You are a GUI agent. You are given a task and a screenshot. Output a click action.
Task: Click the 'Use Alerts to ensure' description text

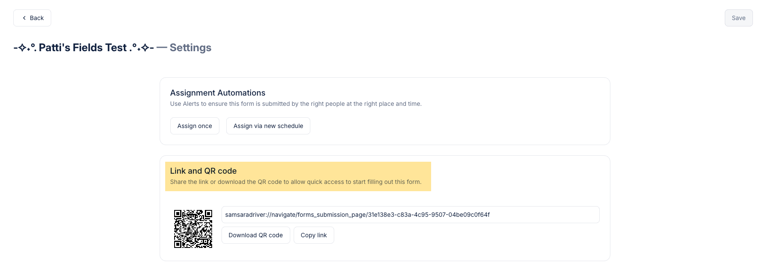(x=295, y=104)
